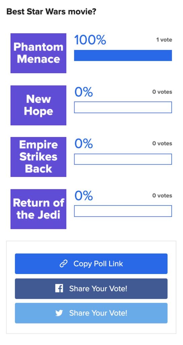Share your vote on Twitter

click(91, 313)
